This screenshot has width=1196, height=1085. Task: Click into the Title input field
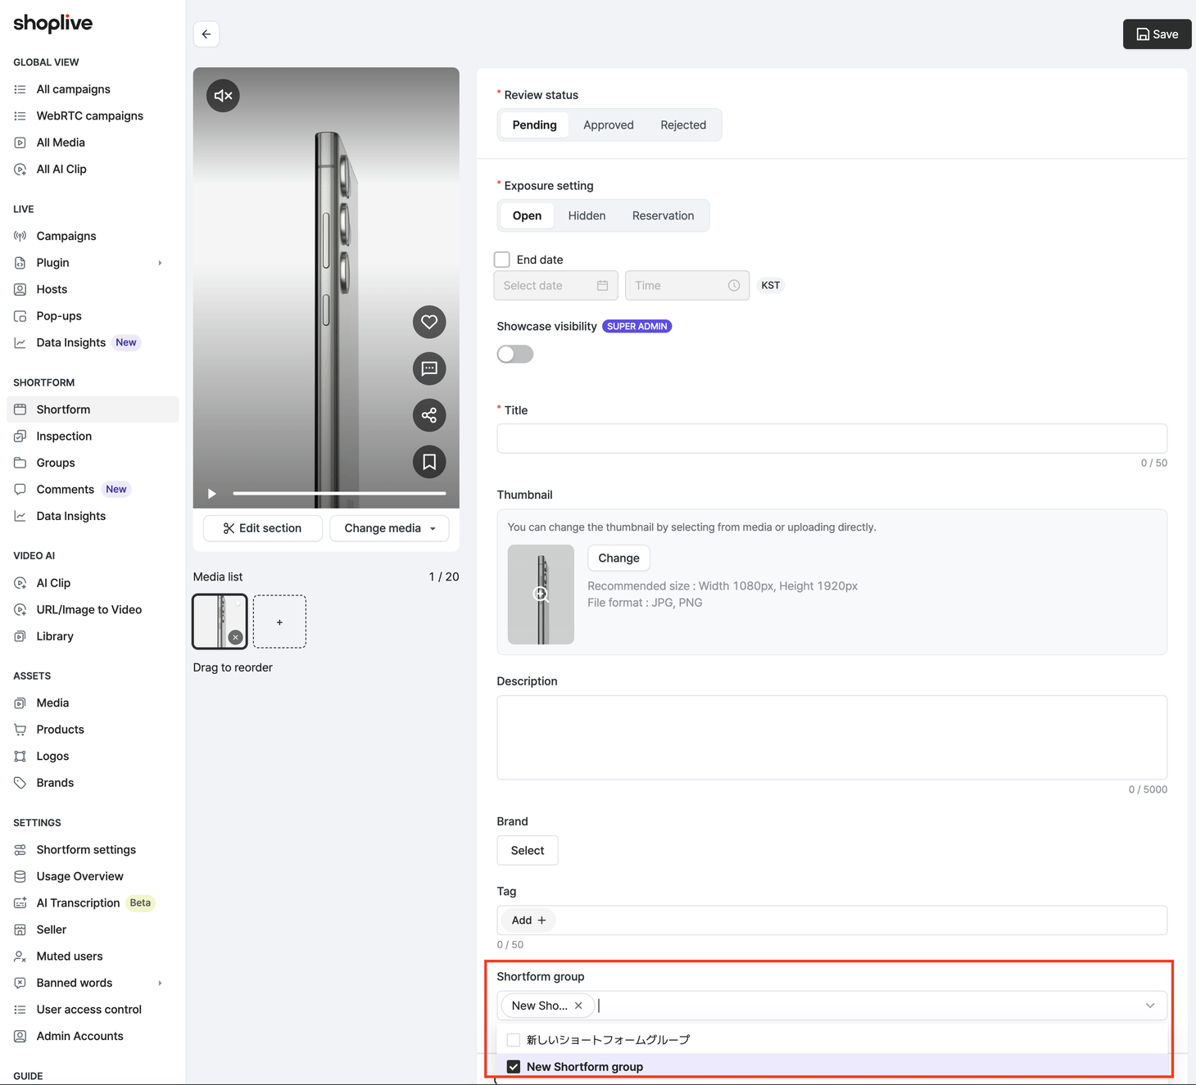click(x=831, y=438)
